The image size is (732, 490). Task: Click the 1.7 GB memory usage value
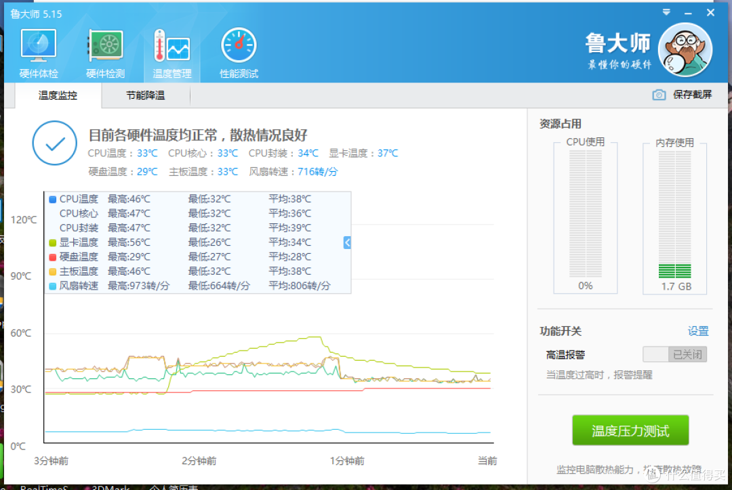(x=676, y=286)
